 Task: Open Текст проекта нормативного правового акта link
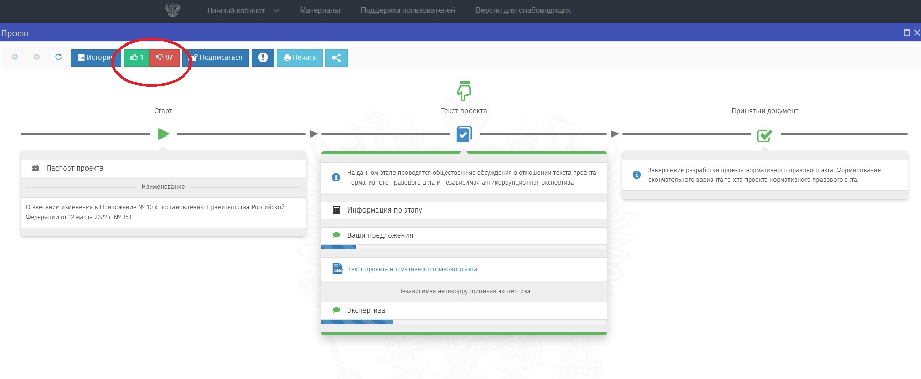[x=413, y=269]
